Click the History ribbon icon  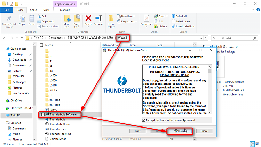click(x=156, y=26)
